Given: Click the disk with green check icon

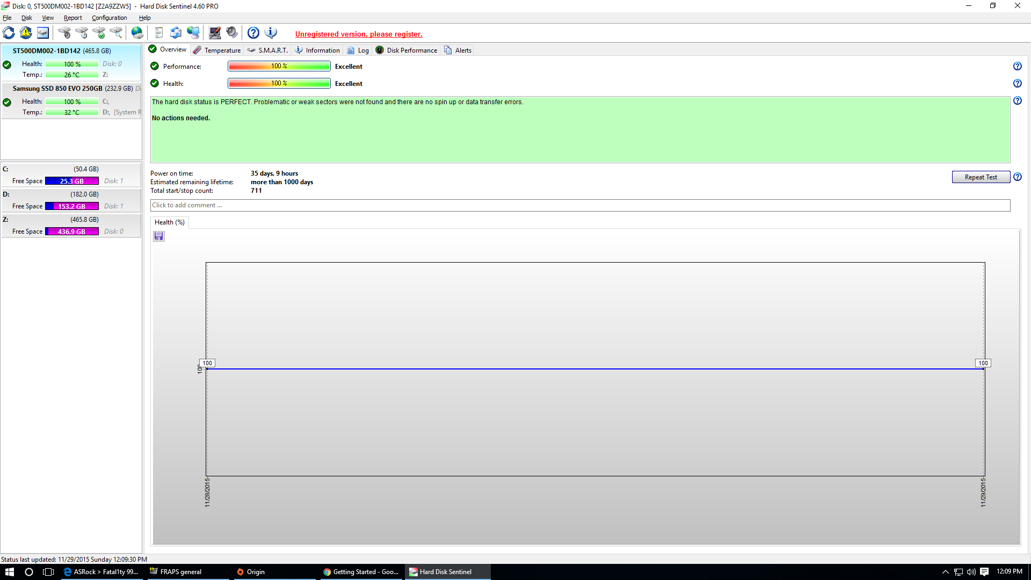Looking at the screenshot, I should click(99, 33).
